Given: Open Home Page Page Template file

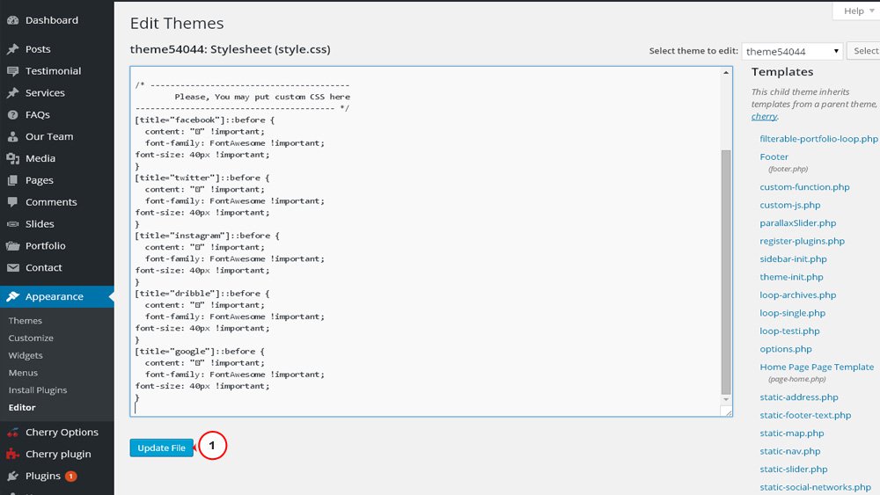Looking at the screenshot, I should coord(817,368).
